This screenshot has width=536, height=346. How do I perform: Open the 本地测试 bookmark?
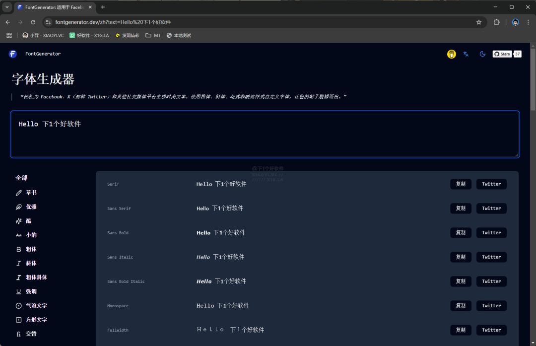tap(179, 35)
